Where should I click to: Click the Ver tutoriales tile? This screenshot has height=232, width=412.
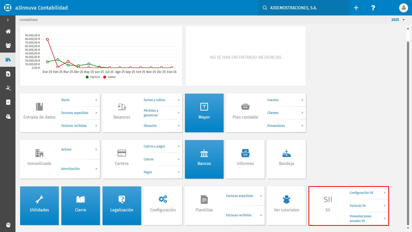click(x=287, y=206)
